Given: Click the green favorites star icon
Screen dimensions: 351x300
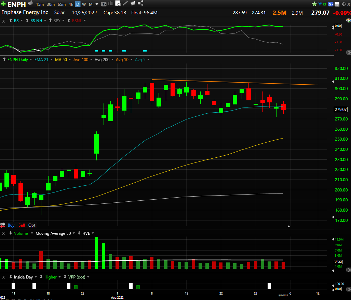Looking at the screenshot, I should pyautogui.click(x=314, y=4).
